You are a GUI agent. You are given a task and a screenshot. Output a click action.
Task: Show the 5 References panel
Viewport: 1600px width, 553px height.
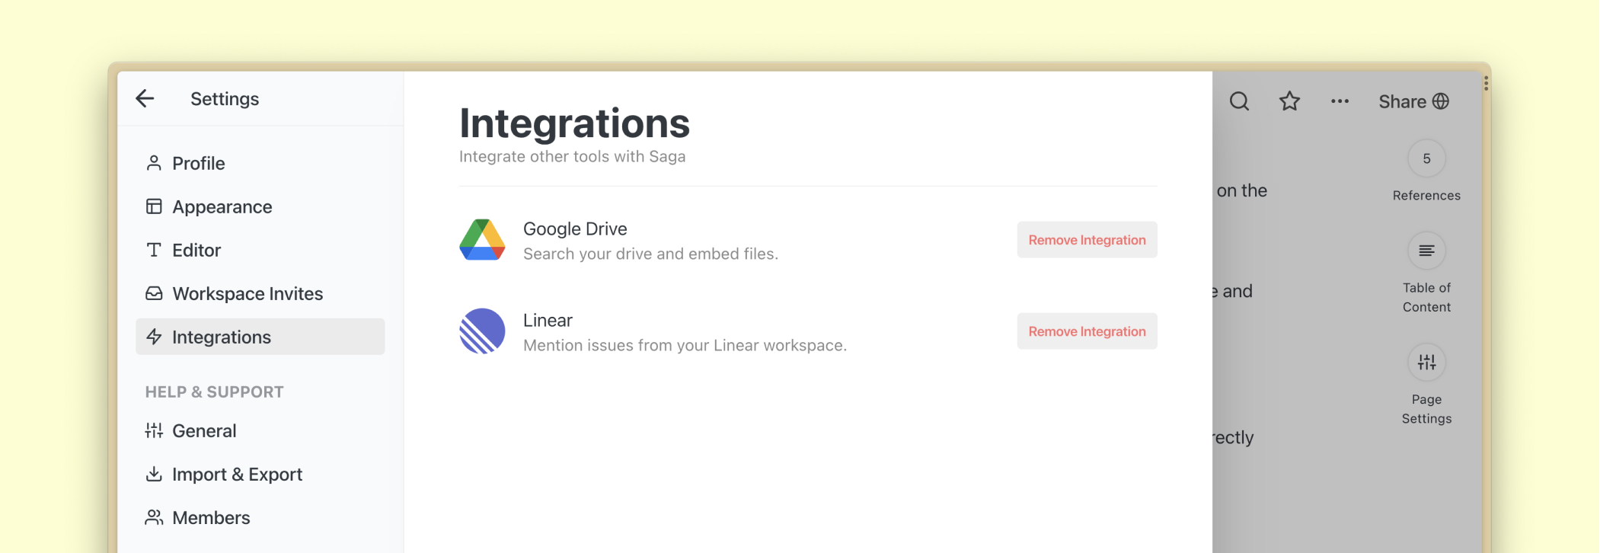tap(1426, 159)
